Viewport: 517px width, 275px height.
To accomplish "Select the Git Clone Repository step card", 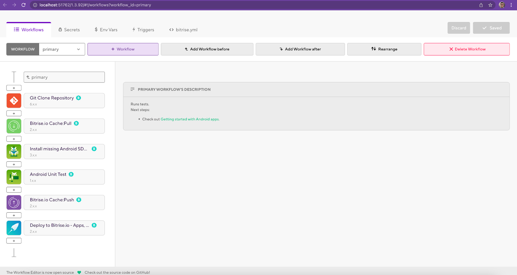I will [64, 101].
